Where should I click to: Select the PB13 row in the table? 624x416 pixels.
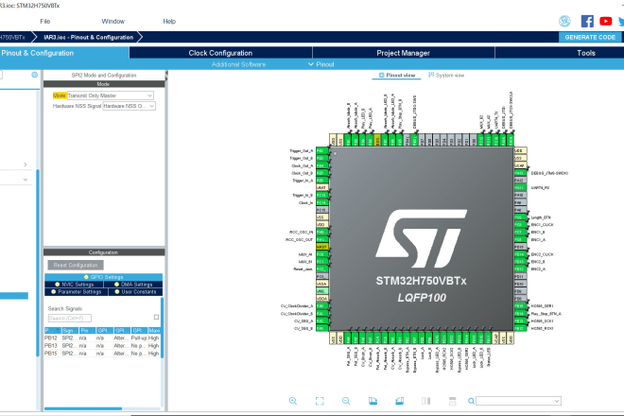tap(102, 345)
